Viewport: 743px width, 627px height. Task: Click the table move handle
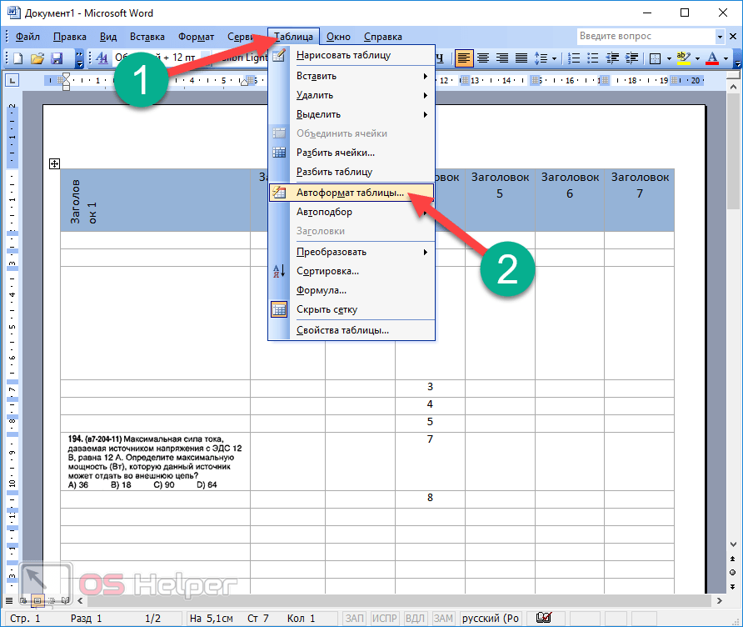tap(54, 164)
